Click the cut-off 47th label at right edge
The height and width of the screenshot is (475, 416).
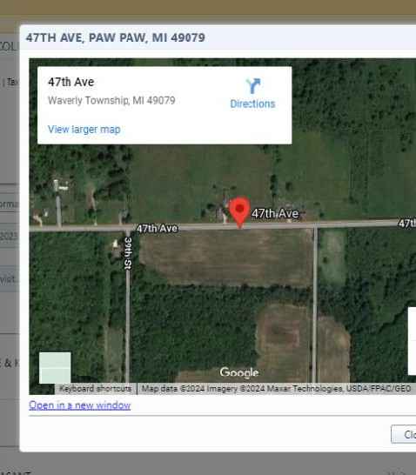407,224
